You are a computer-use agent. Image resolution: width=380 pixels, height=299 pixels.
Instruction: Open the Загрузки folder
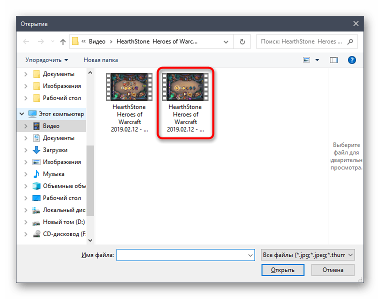point(50,150)
